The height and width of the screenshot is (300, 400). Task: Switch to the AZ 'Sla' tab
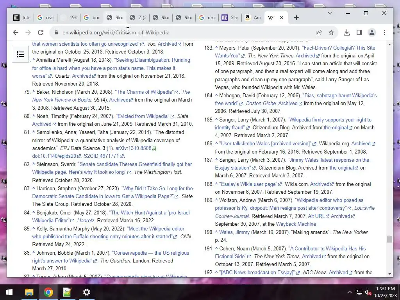pos(230,18)
